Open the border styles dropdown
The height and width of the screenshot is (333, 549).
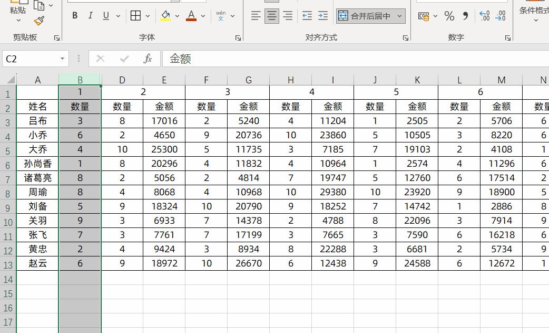(146, 16)
